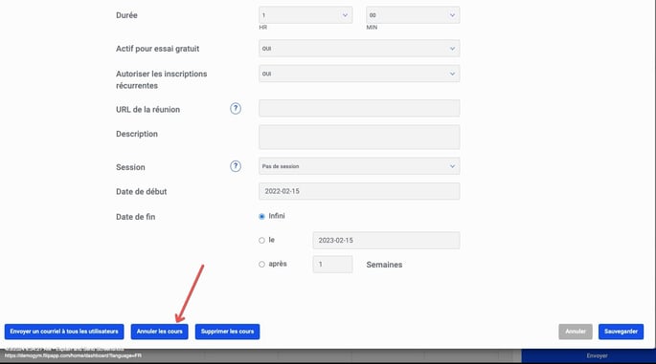This screenshot has height=364, width=656.
Task: Click the Date de début field 2022-02-15
Action: (x=359, y=191)
